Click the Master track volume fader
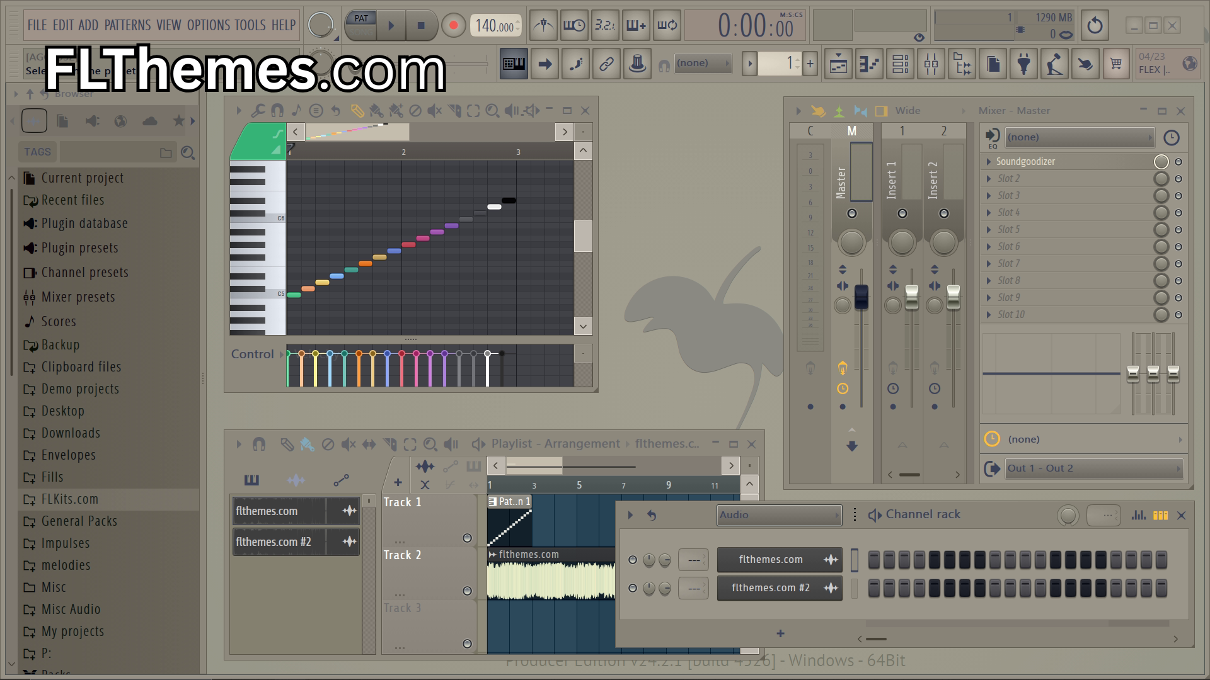 [861, 297]
